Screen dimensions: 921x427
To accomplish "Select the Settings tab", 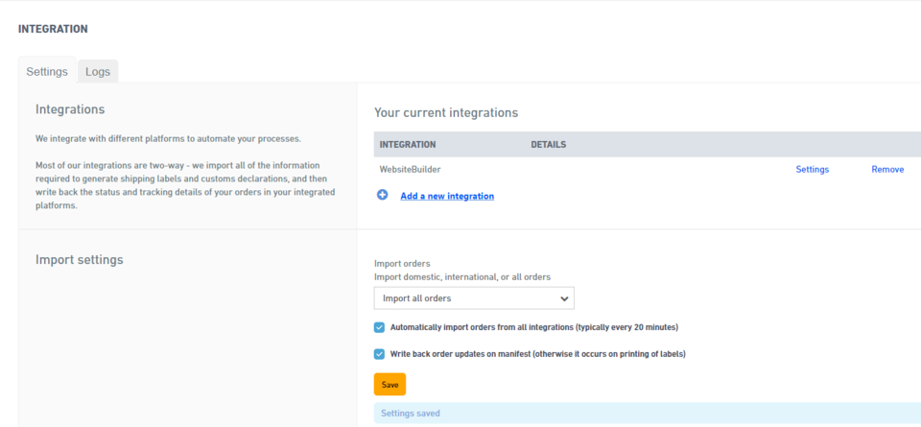I will (47, 71).
